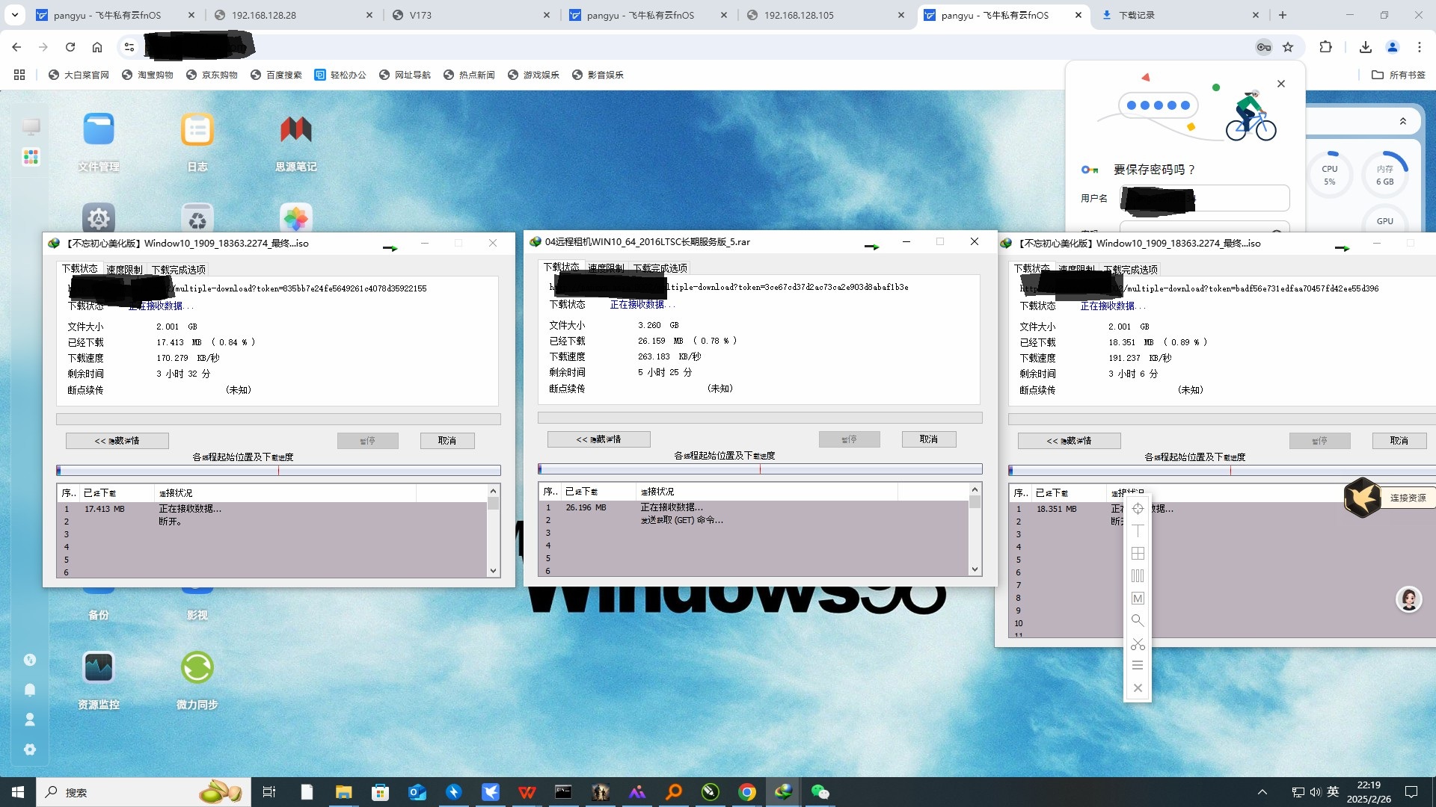
Task: Switch to 下载完成选项 tab in left download window
Action: (x=178, y=270)
